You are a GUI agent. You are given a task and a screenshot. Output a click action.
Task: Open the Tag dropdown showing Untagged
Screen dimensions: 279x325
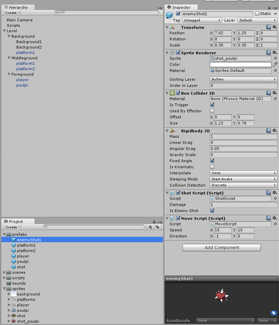click(202, 20)
